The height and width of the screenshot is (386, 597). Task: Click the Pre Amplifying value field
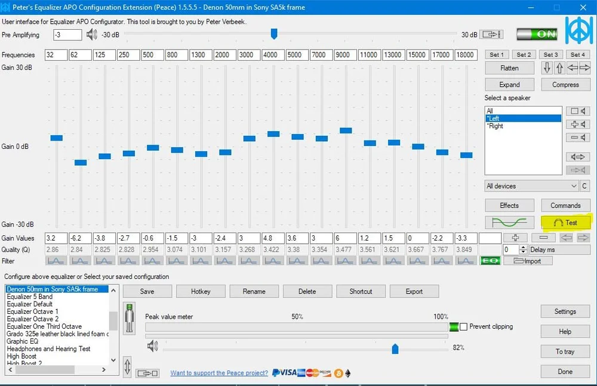[x=67, y=35]
